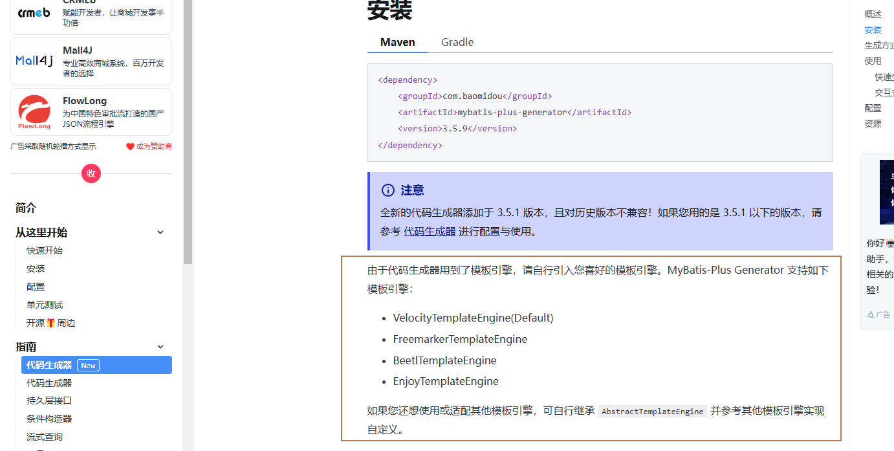
Task: Click the New badge on 代码生成器
Action: 89,366
